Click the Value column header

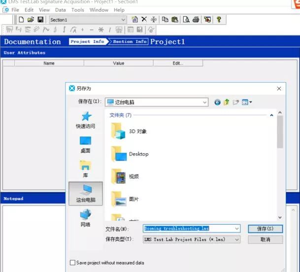118,63
